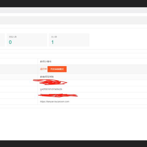Image resolution: width=147 pixels, height=147 pixels.
Task: Click the partially visible leftmost statistics card
Action: (2, 40)
